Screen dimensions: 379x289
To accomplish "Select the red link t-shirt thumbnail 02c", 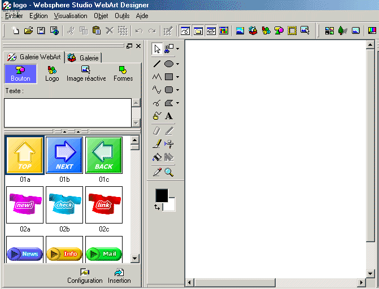I will pos(104,205).
